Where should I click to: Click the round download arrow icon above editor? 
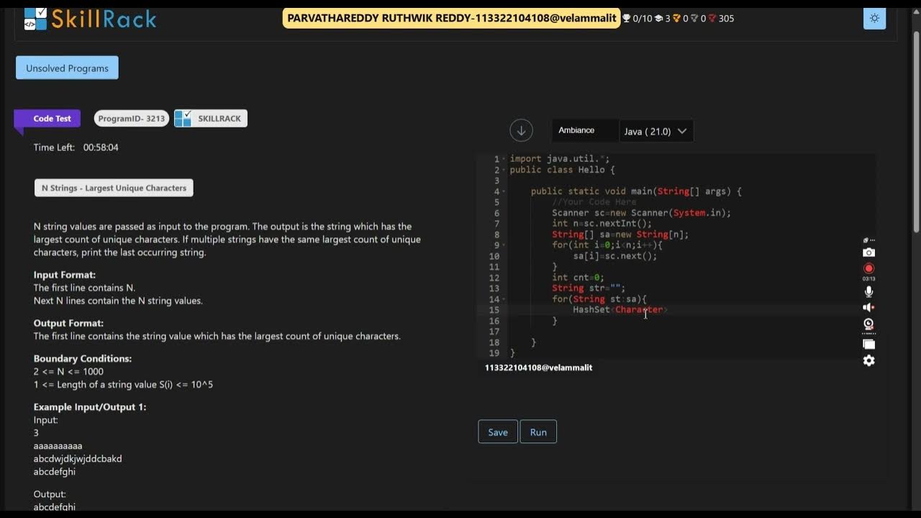(521, 130)
